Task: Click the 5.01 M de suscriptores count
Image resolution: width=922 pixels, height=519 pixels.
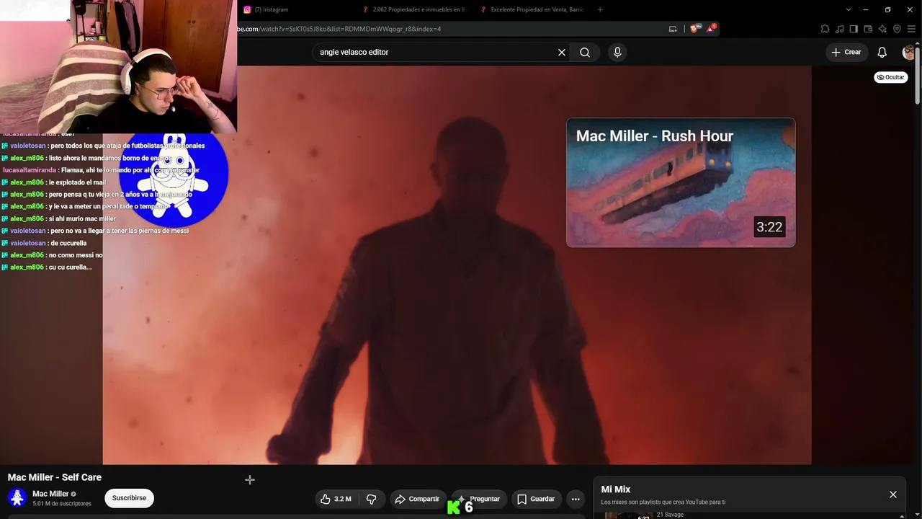Action: coord(62,503)
